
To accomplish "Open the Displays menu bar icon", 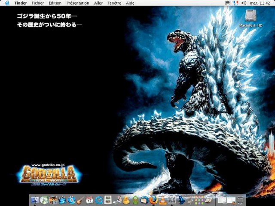I will click(x=227, y=3).
